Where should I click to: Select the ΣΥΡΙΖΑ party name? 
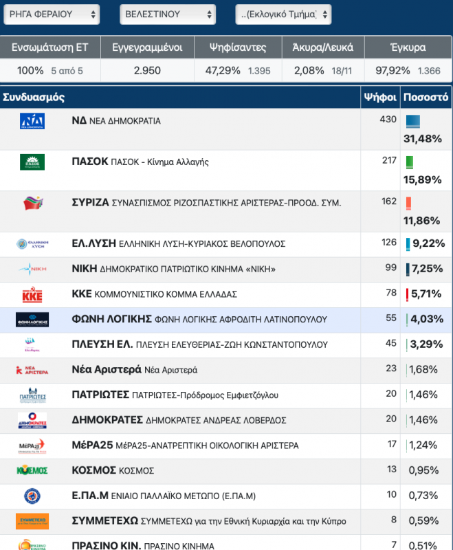coord(206,203)
